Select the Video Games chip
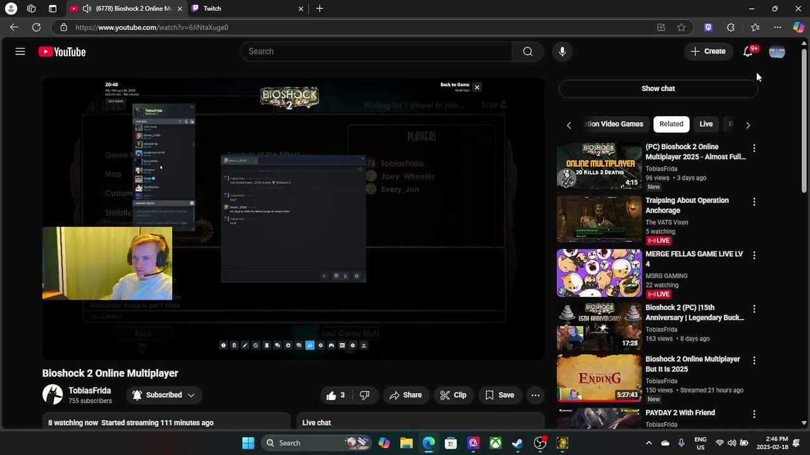 pos(613,124)
